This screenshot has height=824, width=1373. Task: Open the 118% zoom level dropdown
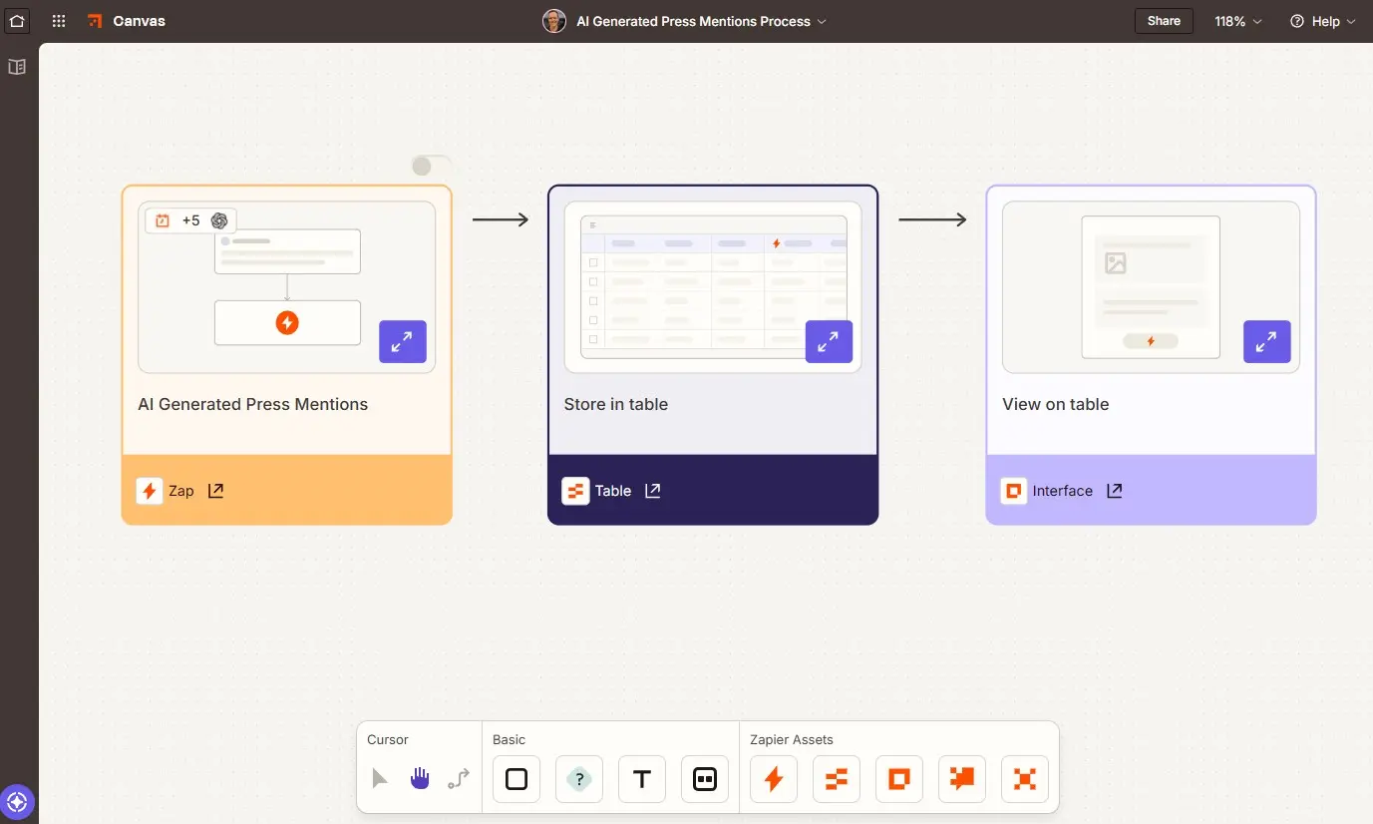point(1238,21)
